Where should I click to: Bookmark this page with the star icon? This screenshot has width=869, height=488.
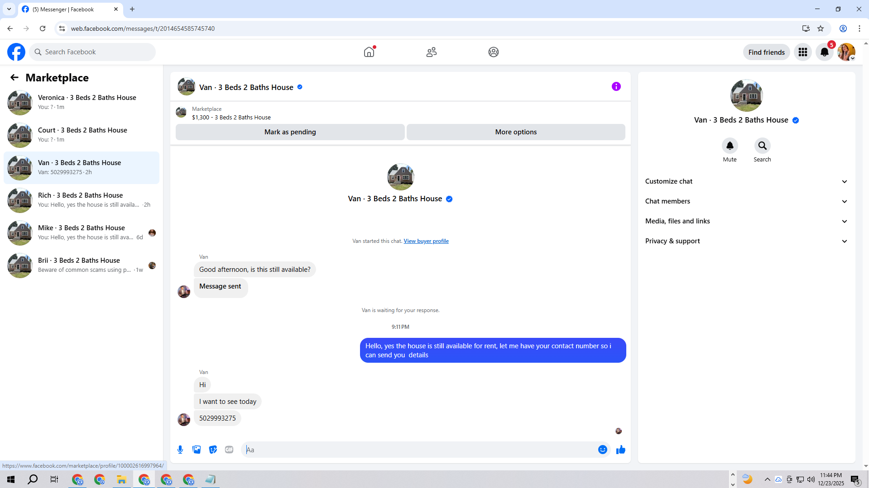click(x=821, y=28)
